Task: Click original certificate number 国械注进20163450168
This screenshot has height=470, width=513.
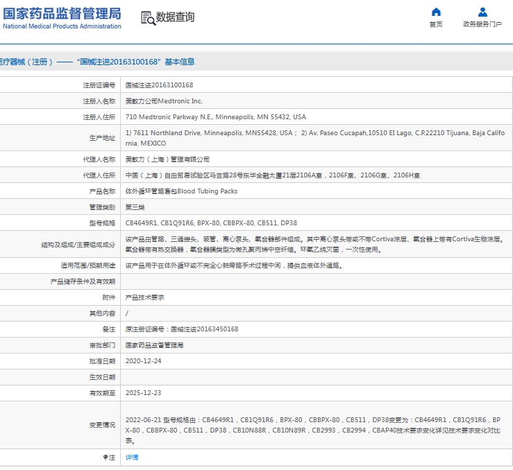Action: 181,329
